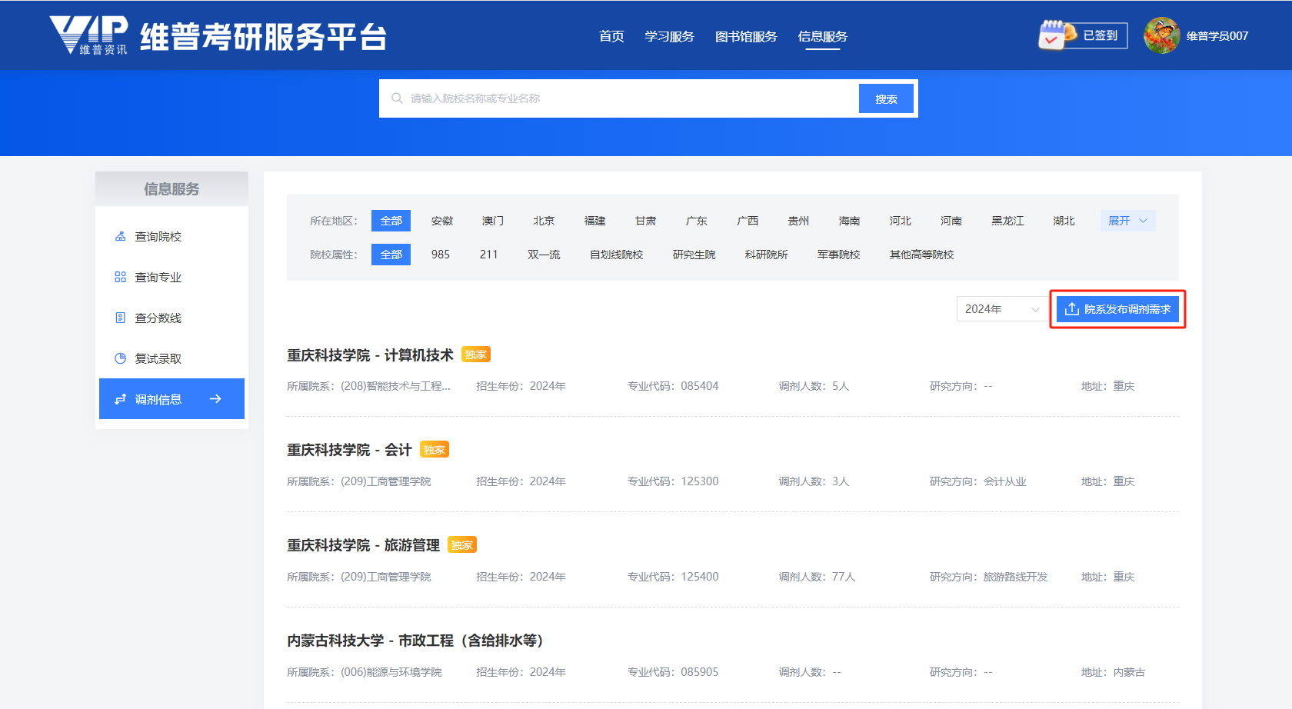Filter schools by 军事院校
1292x709 pixels.
(x=838, y=255)
